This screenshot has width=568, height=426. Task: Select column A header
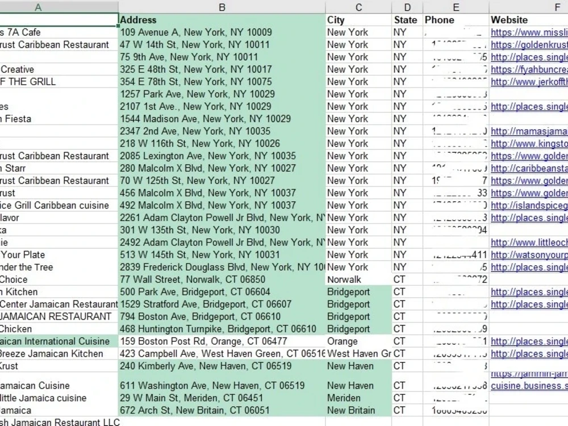[59, 7]
